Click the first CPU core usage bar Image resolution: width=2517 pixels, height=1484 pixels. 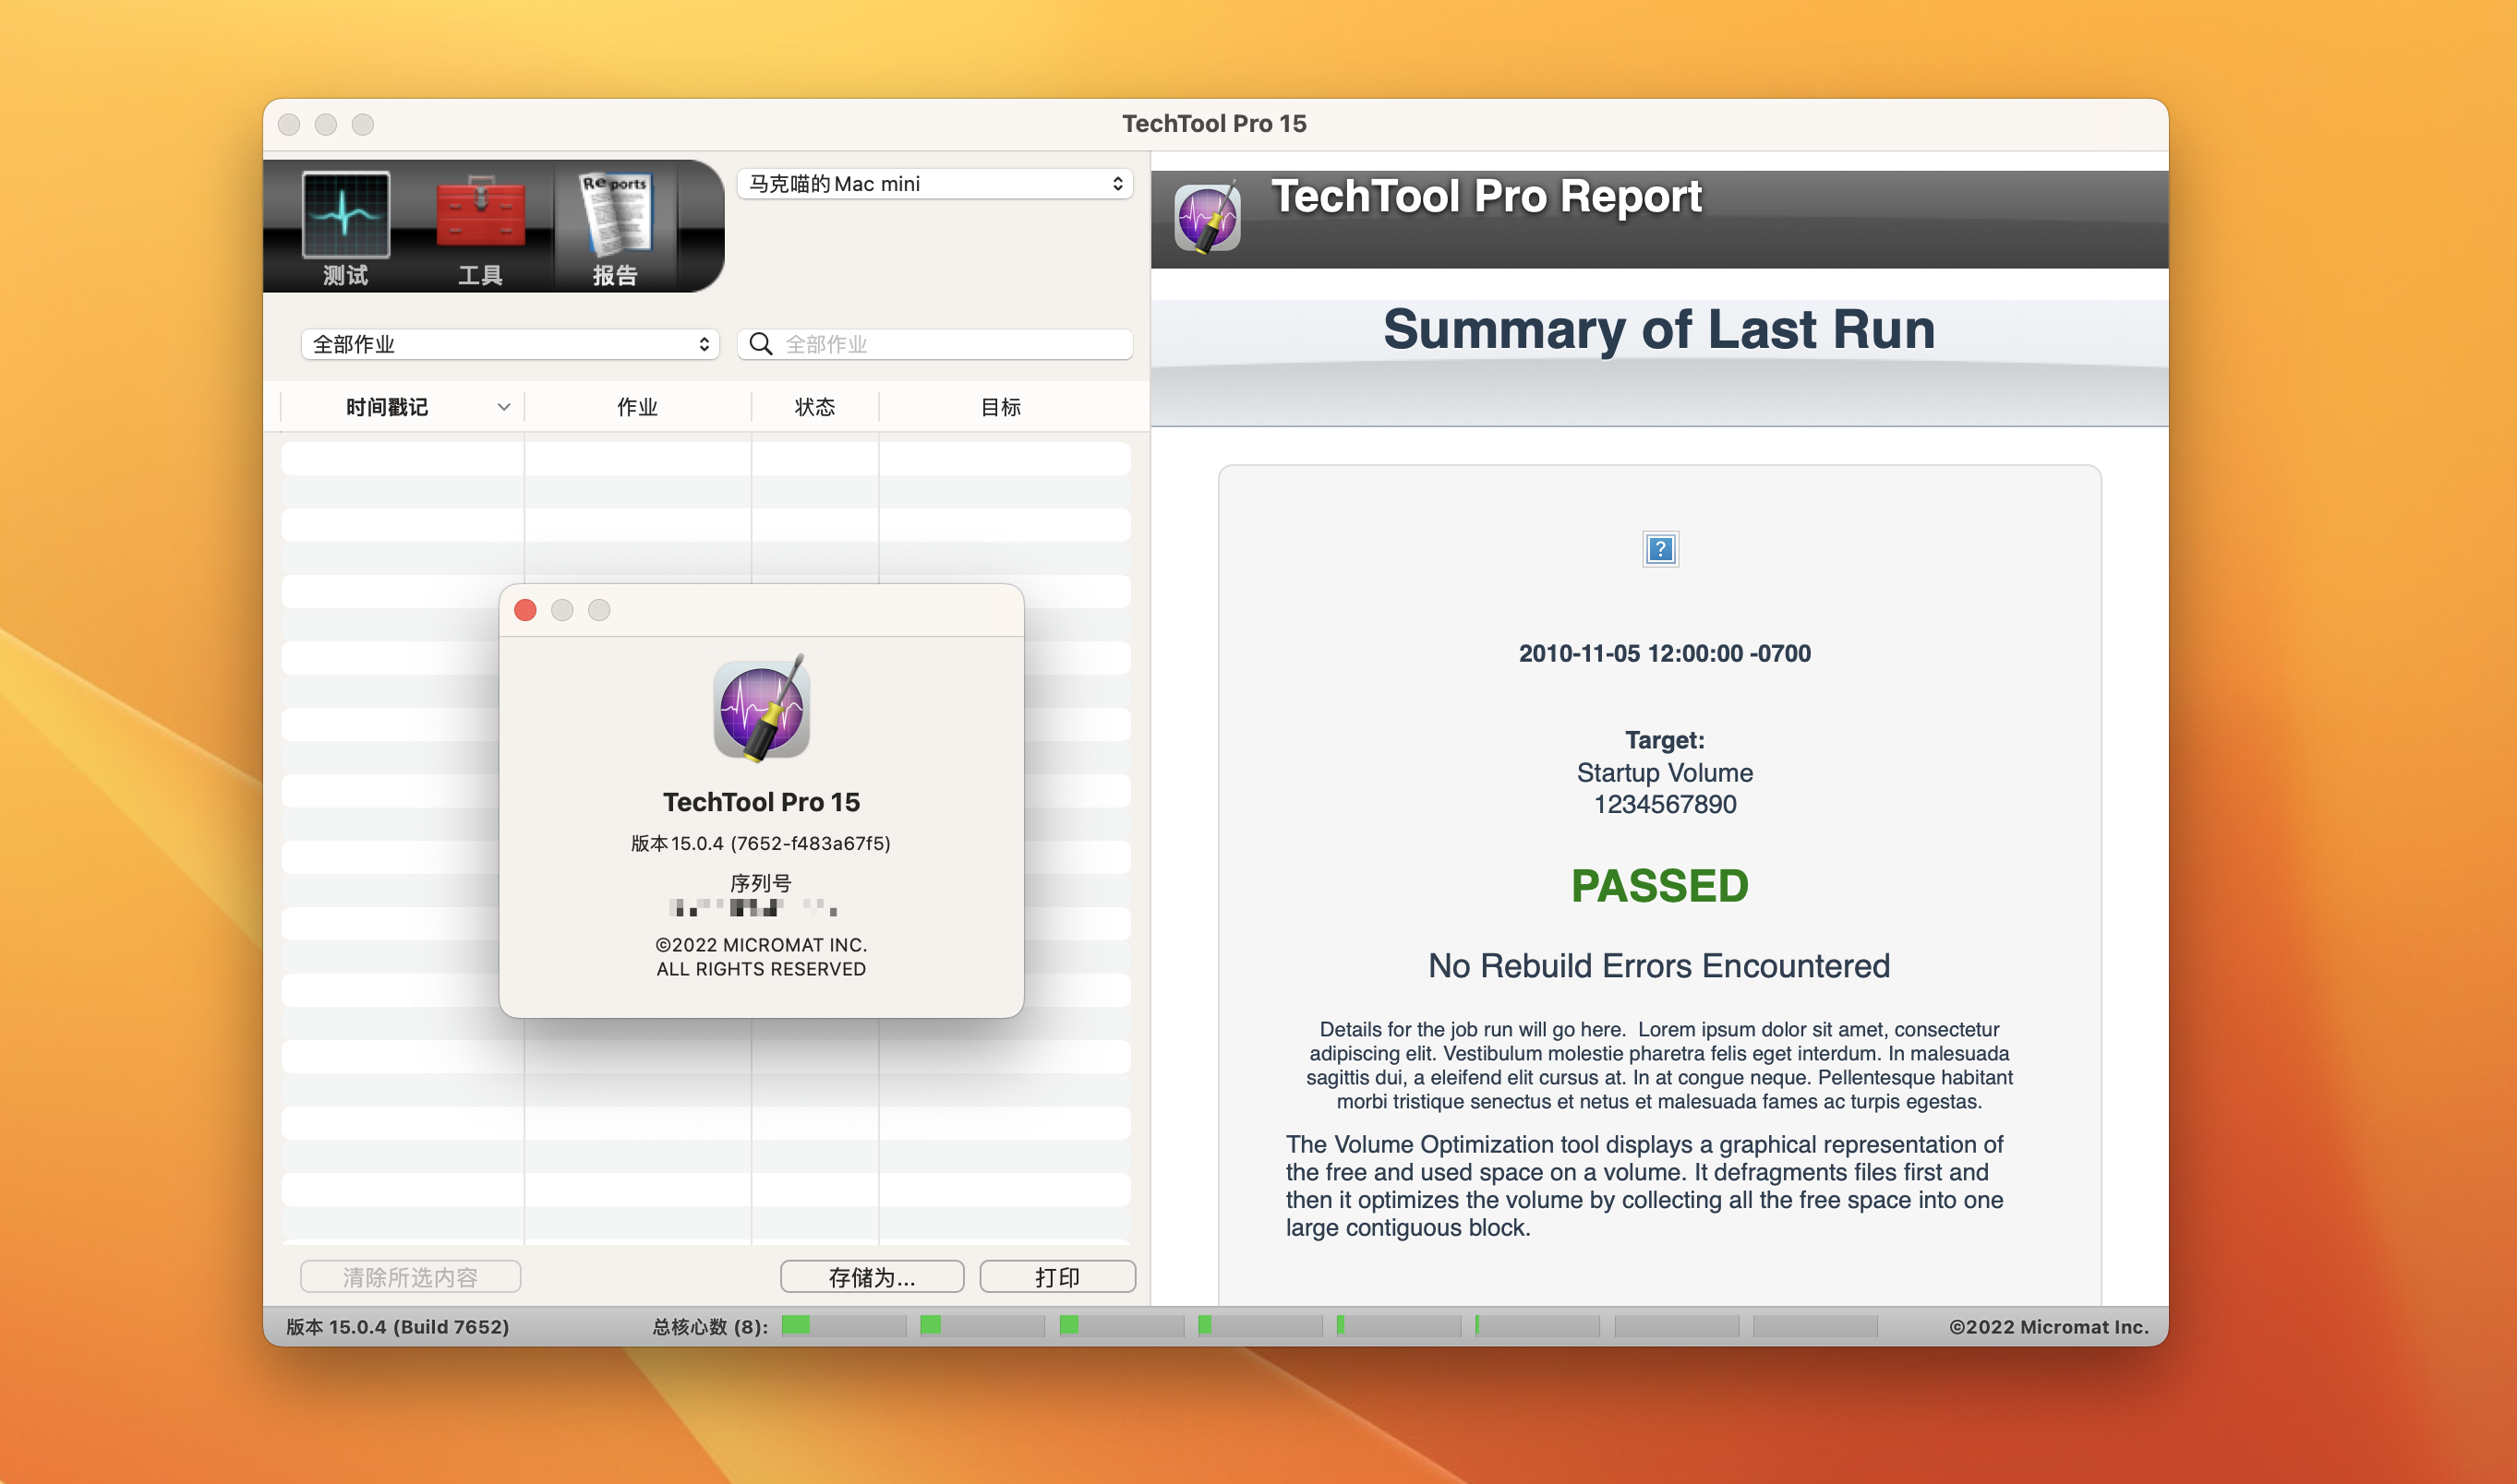(842, 1326)
